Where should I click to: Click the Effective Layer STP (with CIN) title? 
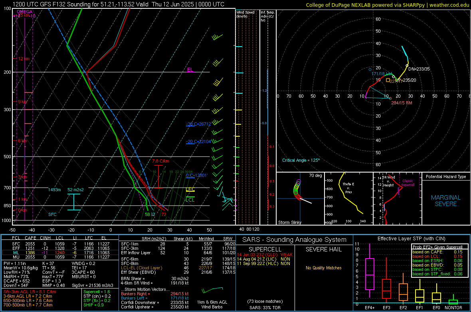(411, 239)
